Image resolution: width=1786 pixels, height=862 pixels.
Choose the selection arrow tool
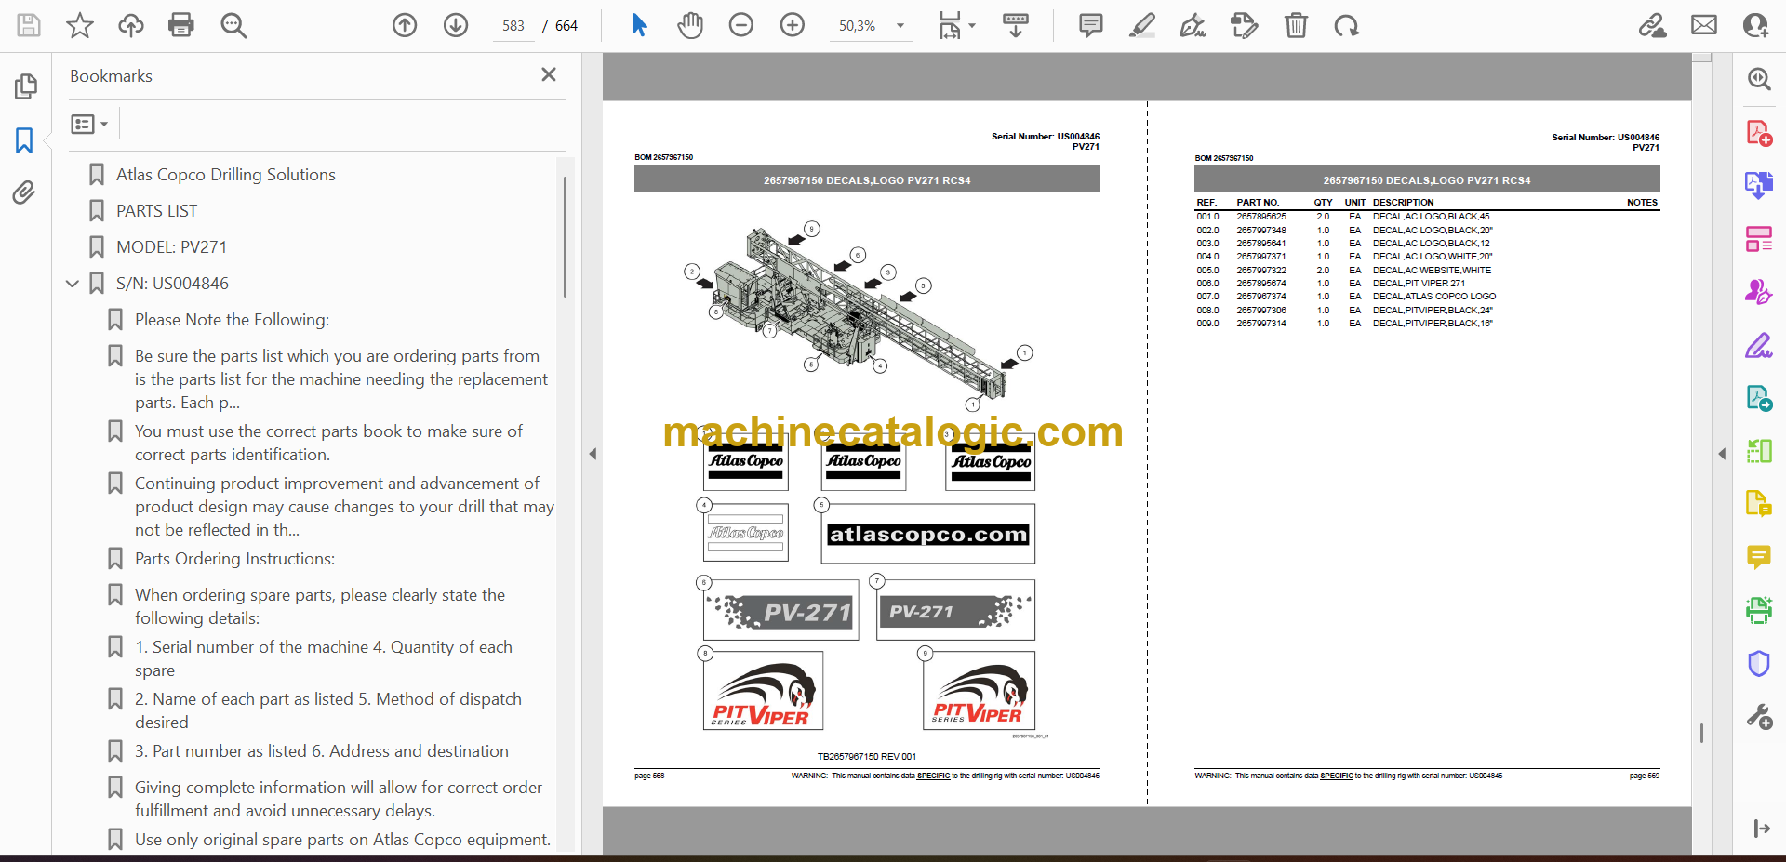coord(639,25)
